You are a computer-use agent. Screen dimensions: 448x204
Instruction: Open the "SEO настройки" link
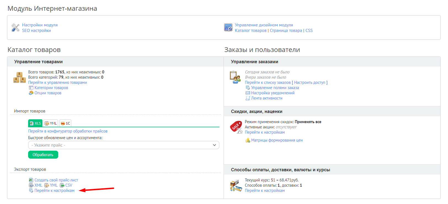36,31
